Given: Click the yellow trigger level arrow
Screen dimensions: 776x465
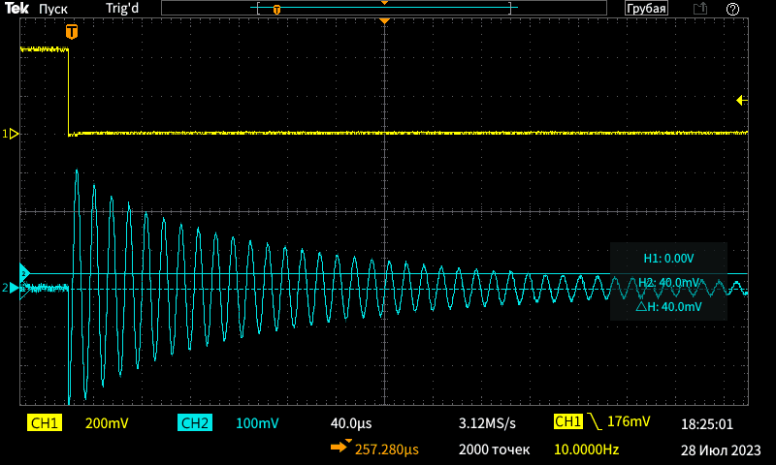Looking at the screenshot, I should [742, 101].
